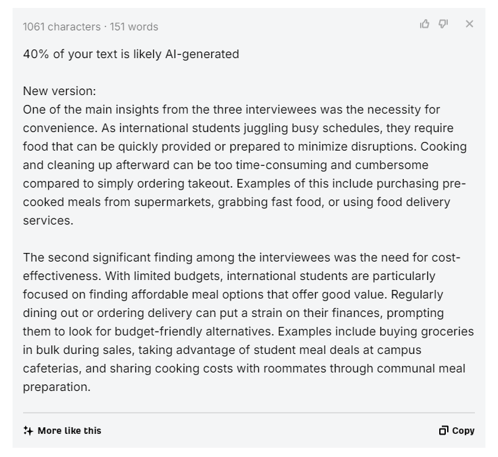Copy the generated text via Copy label
The image size is (498, 457).
tap(463, 431)
